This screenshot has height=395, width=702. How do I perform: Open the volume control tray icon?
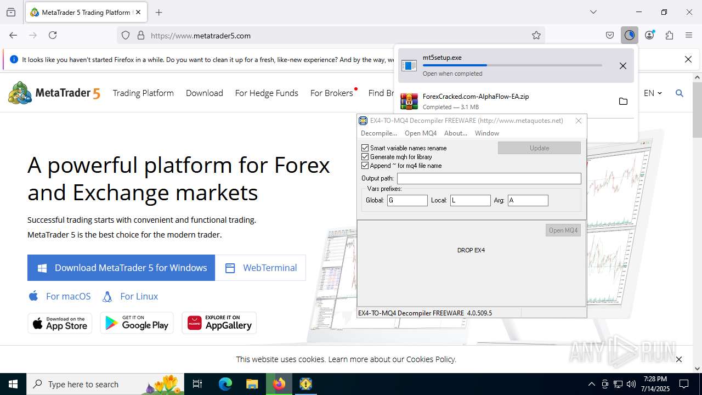tap(631, 384)
